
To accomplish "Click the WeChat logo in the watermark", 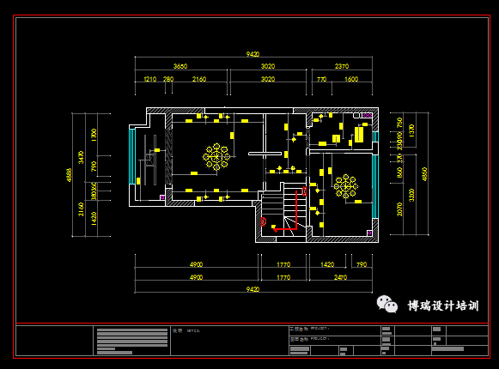I will pyautogui.click(x=387, y=304).
